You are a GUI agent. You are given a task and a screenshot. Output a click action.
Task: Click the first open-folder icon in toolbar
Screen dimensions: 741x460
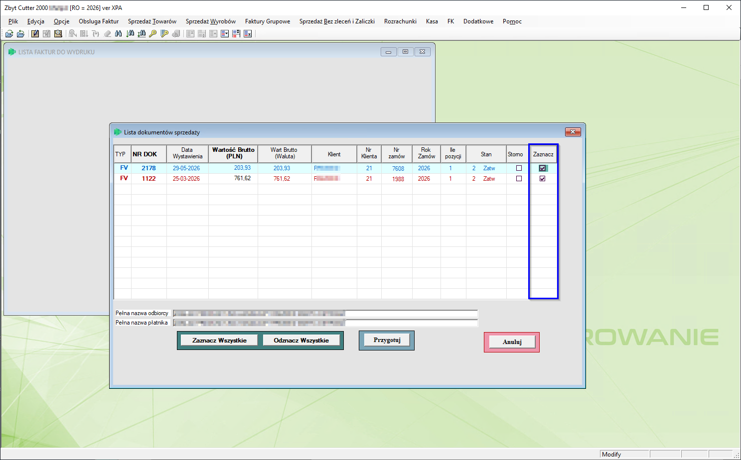point(9,34)
